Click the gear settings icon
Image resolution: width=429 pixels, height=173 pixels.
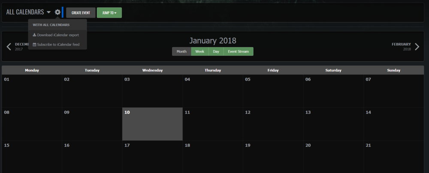[57, 12]
